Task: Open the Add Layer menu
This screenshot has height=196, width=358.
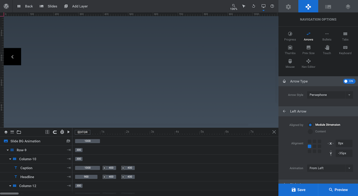Action: point(76,6)
